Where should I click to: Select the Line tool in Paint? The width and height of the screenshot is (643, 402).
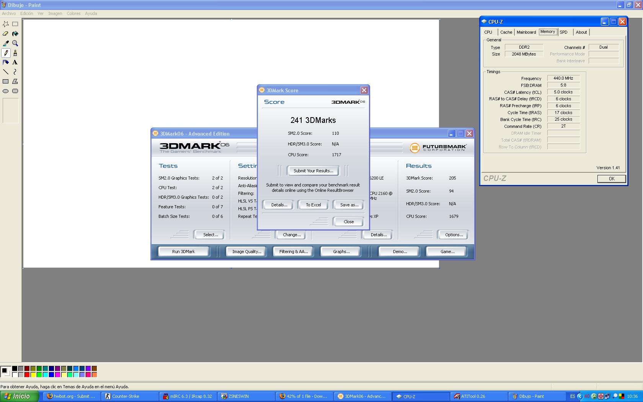(x=6, y=72)
